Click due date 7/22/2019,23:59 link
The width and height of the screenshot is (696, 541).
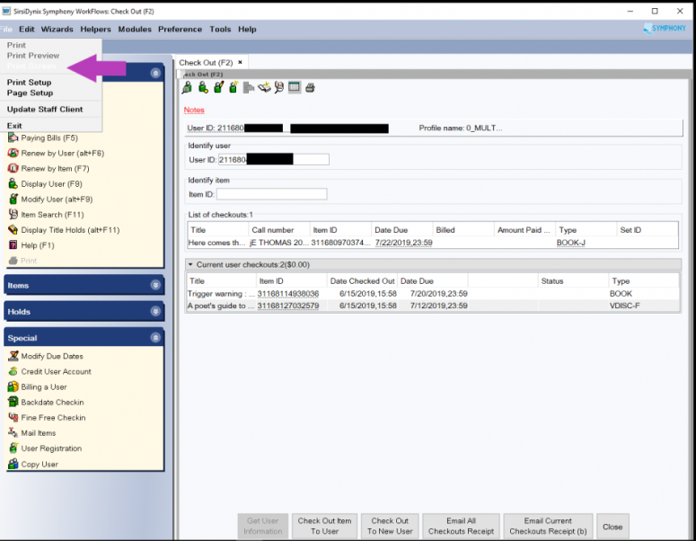[x=403, y=243]
